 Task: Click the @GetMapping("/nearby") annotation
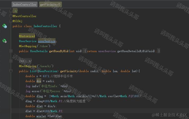tap(36, 66)
